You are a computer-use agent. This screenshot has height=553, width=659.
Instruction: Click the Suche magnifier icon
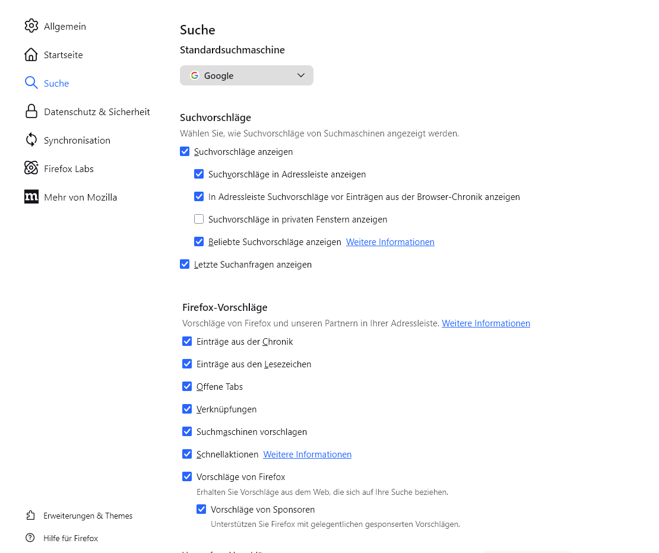click(31, 83)
